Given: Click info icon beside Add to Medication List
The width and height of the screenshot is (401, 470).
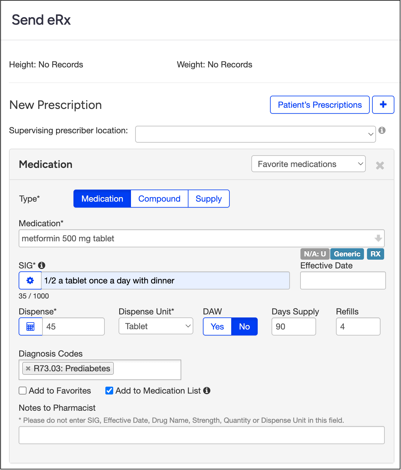Looking at the screenshot, I should 207,391.
